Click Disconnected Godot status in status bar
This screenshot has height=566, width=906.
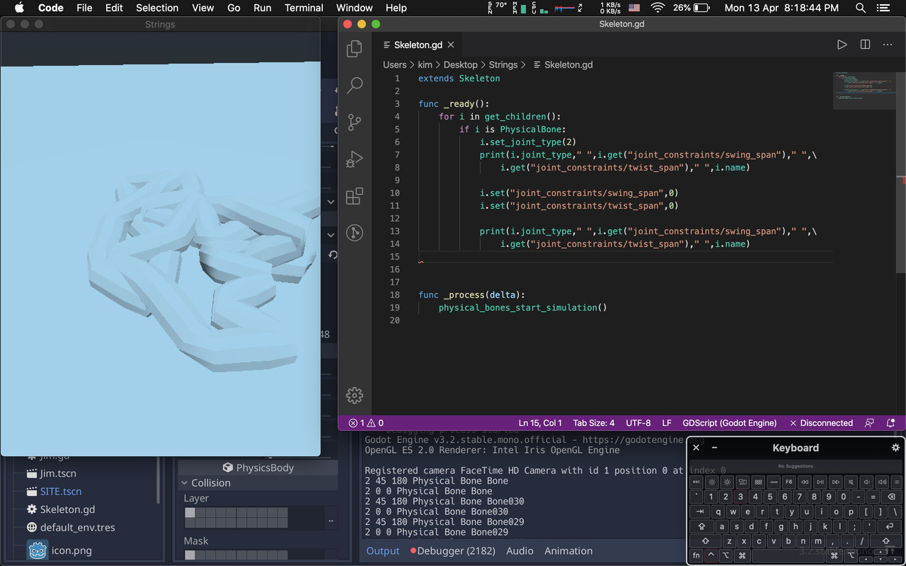point(821,423)
